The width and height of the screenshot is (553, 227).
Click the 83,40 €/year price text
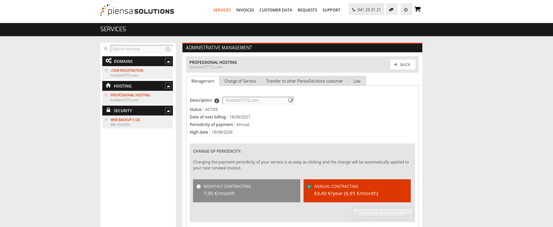click(346, 193)
